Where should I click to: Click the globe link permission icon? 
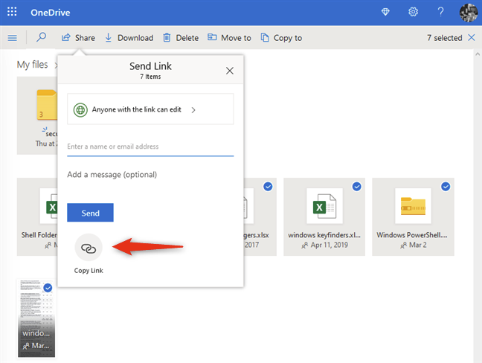[x=80, y=110]
